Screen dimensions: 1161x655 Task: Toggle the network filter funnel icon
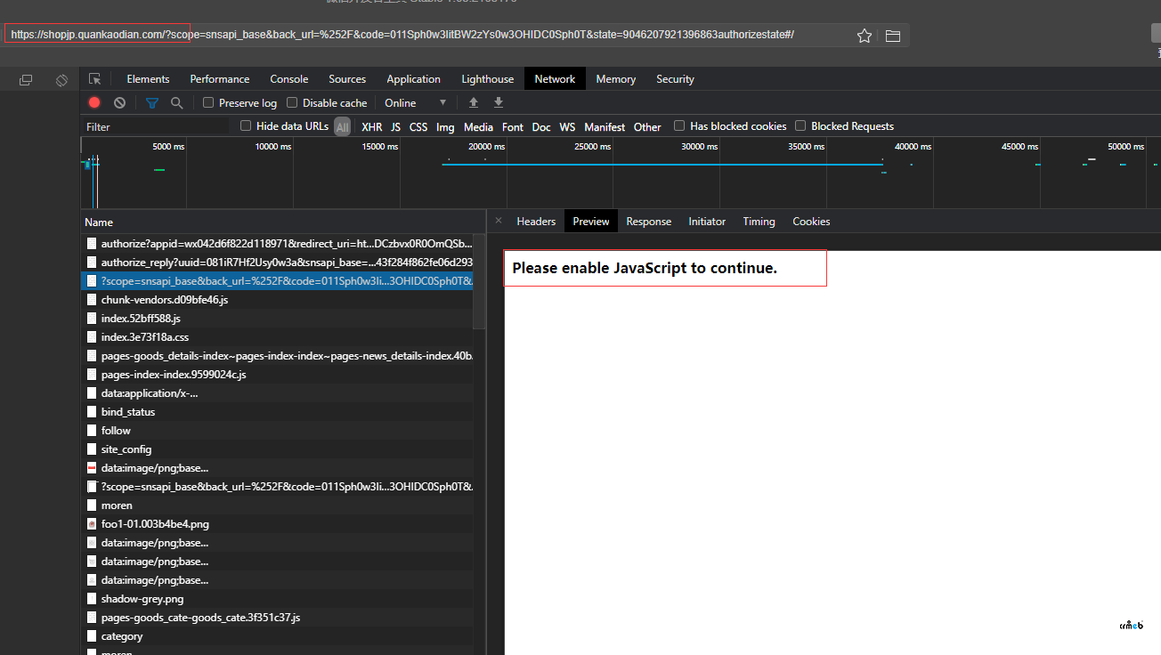coord(151,103)
